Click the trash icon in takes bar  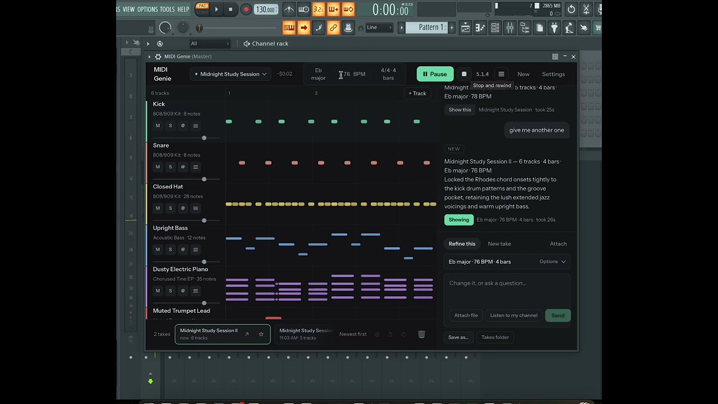tap(421, 334)
